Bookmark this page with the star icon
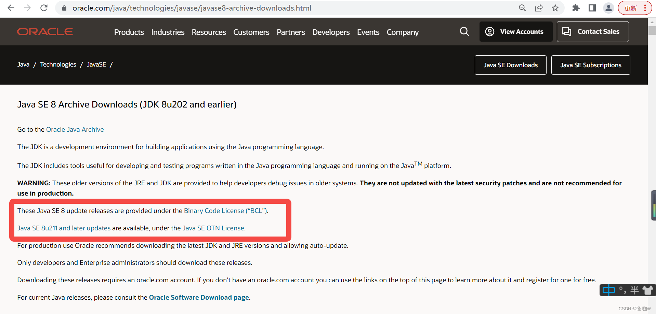 coord(555,8)
